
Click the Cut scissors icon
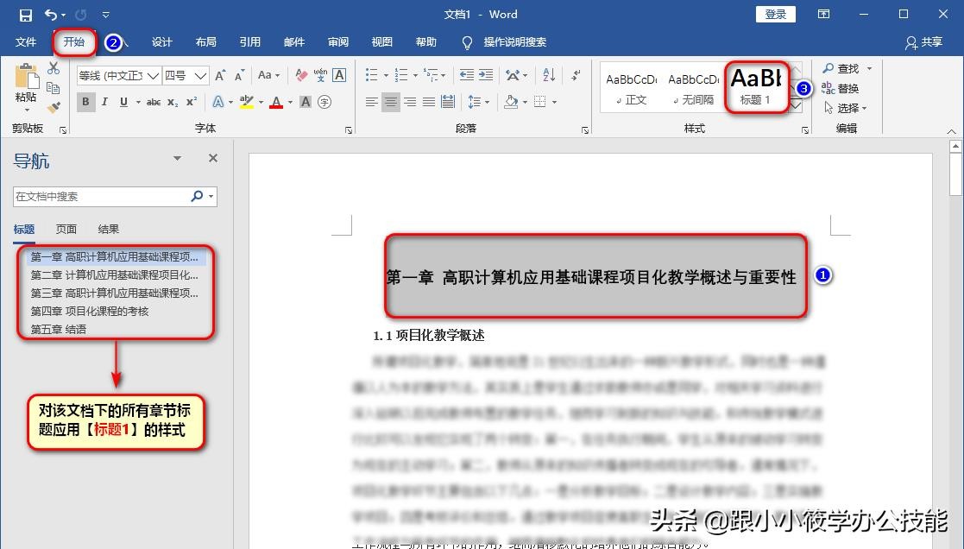(x=54, y=68)
